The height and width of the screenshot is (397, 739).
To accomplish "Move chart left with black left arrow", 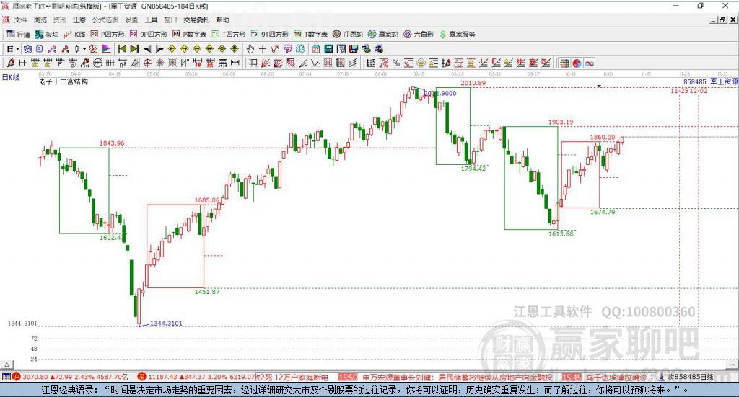I will click(x=147, y=49).
